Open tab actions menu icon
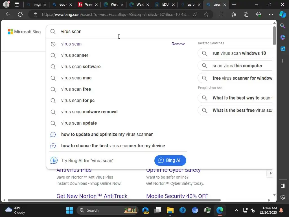 (x=17, y=5)
